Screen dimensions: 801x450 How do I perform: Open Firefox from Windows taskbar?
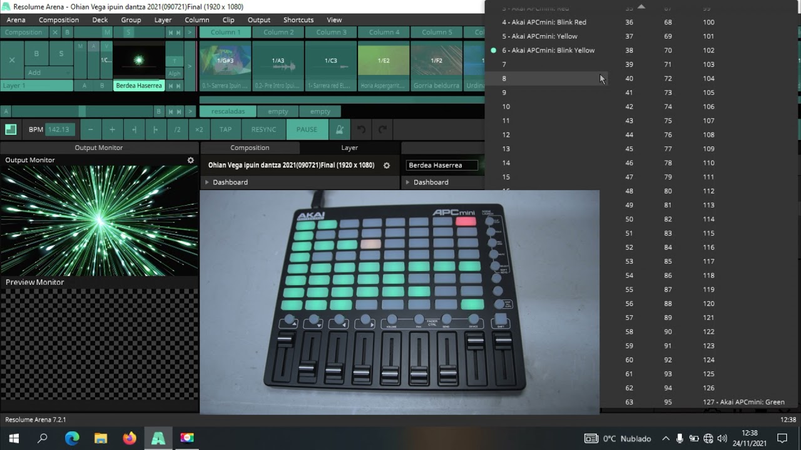130,438
